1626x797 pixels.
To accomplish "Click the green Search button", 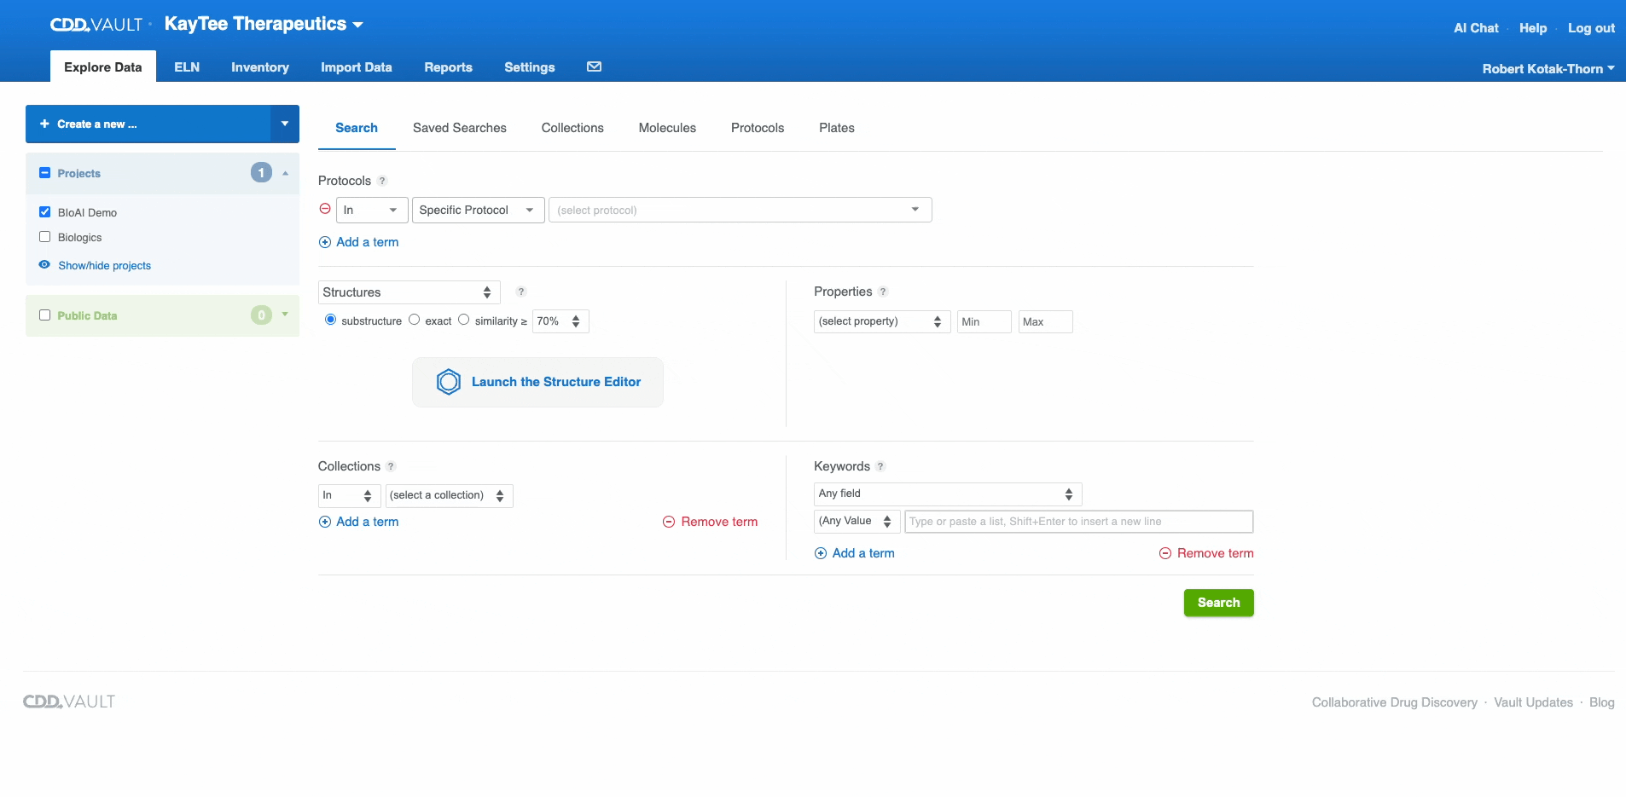I will coord(1218,603).
